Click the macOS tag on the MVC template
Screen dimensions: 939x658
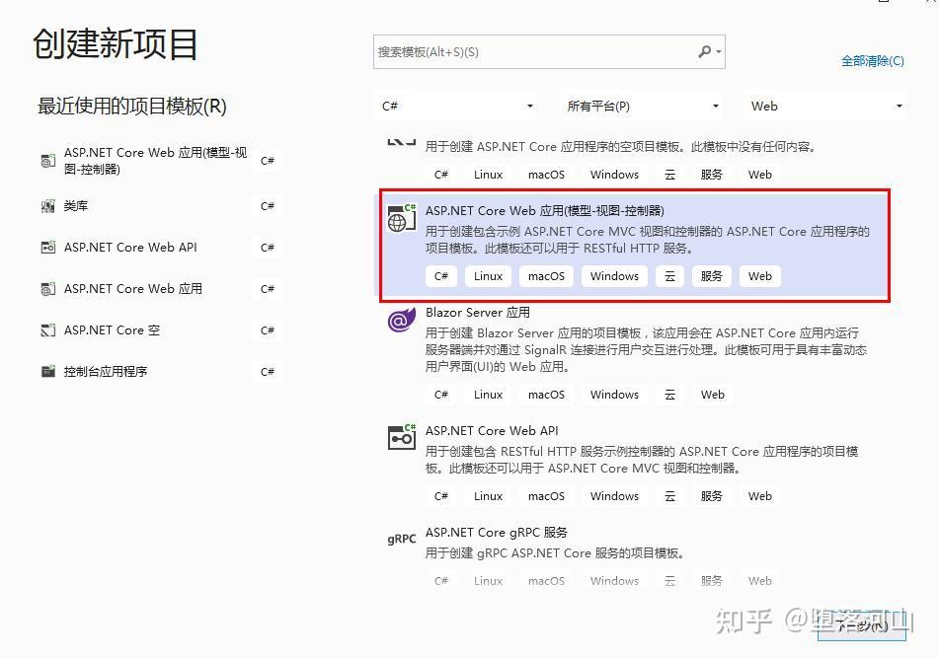[546, 276]
